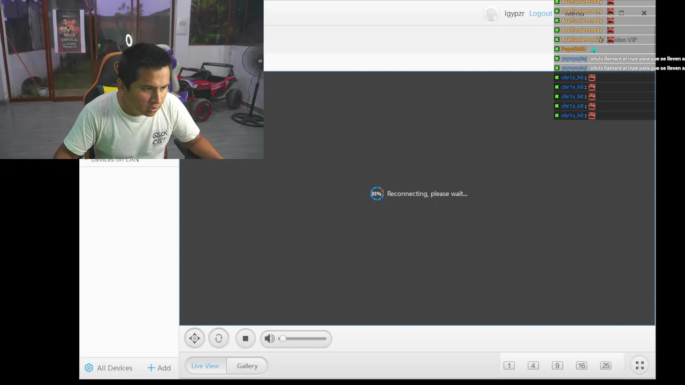Screen dimensions: 685x385
Task: Click the Reconnecting progress spinner
Action: coord(377,194)
